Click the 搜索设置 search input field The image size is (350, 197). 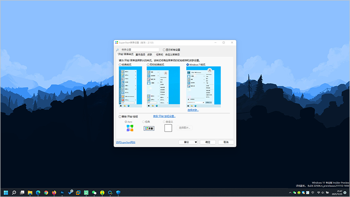coord(140,50)
